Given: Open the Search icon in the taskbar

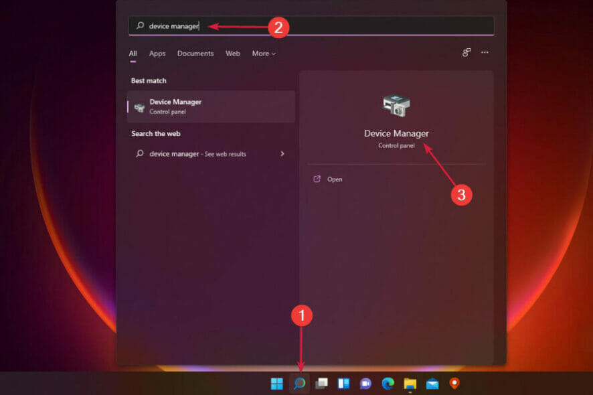Looking at the screenshot, I should (300, 383).
